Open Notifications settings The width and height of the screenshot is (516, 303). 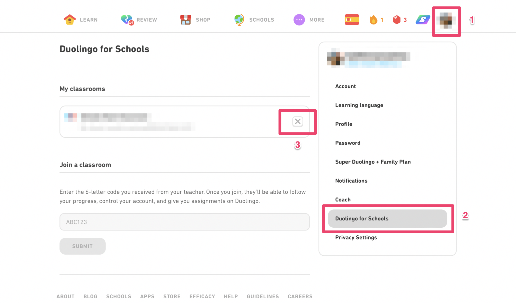click(351, 181)
